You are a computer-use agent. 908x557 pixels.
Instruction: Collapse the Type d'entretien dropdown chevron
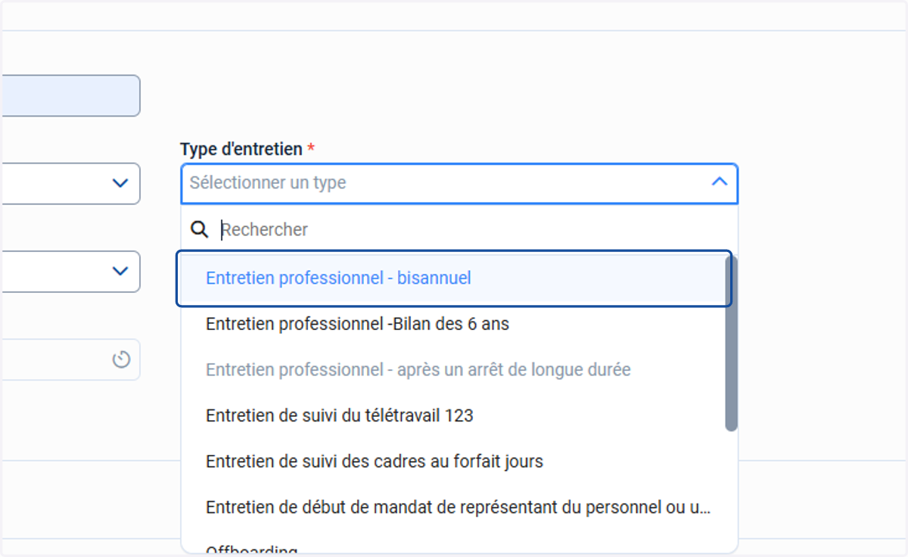720,182
